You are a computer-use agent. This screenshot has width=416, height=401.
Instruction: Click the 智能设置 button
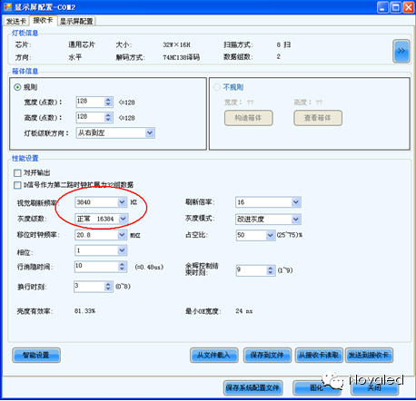coord(36,355)
